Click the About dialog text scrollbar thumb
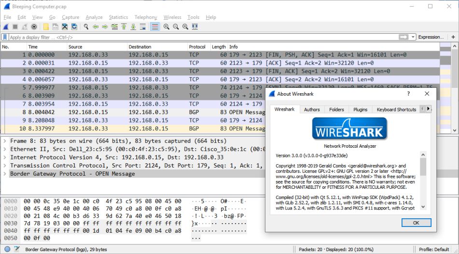Viewport: 459px width, 254px height. tap(423, 167)
